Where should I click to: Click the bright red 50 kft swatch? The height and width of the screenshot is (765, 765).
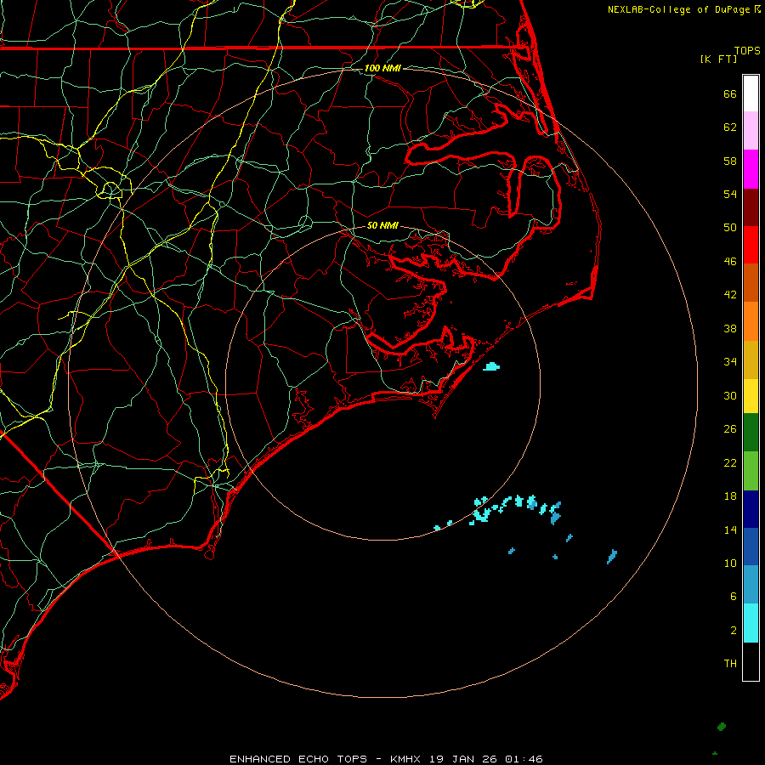tap(751, 245)
